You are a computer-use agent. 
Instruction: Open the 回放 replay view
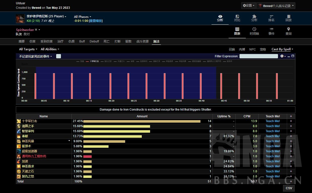pos(289,18)
